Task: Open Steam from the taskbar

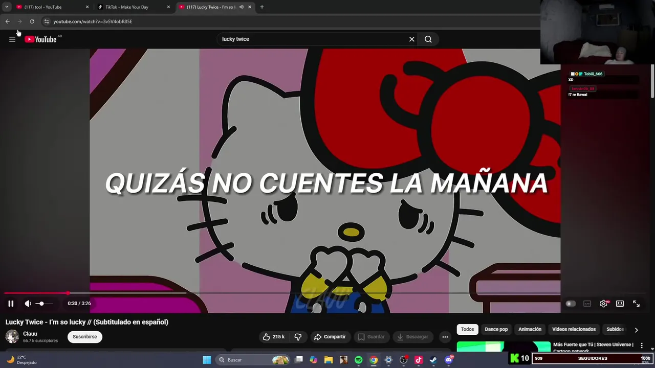Action: (x=433, y=360)
